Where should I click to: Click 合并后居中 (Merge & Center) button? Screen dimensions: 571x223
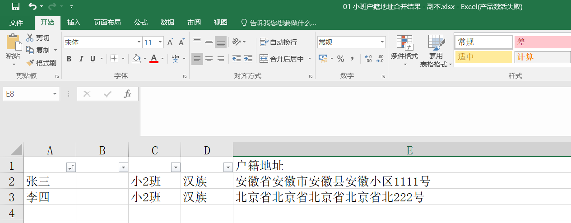(282, 59)
